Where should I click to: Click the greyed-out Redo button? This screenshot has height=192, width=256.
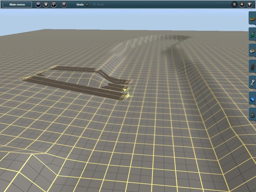click(x=98, y=4)
